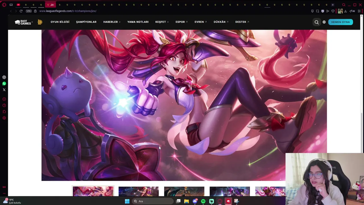Open the GX Corner controller icon
The width and height of the screenshot is (364, 205).
point(11,5)
